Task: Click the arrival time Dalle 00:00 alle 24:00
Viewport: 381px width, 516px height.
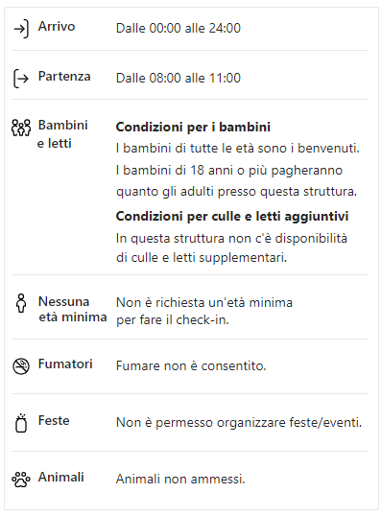Action: [179, 29]
